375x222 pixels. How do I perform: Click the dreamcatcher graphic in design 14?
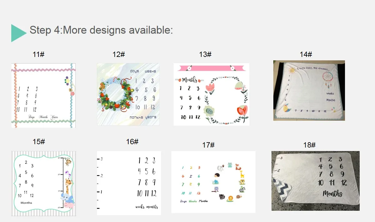pyautogui.click(x=327, y=79)
